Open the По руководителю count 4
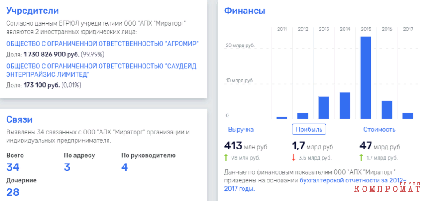The width and height of the screenshot is (425, 201). coord(124,167)
